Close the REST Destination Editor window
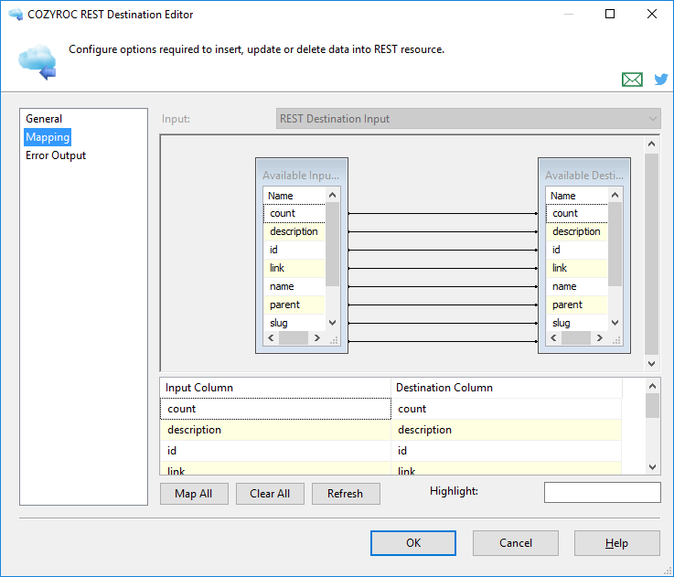 coord(652,15)
